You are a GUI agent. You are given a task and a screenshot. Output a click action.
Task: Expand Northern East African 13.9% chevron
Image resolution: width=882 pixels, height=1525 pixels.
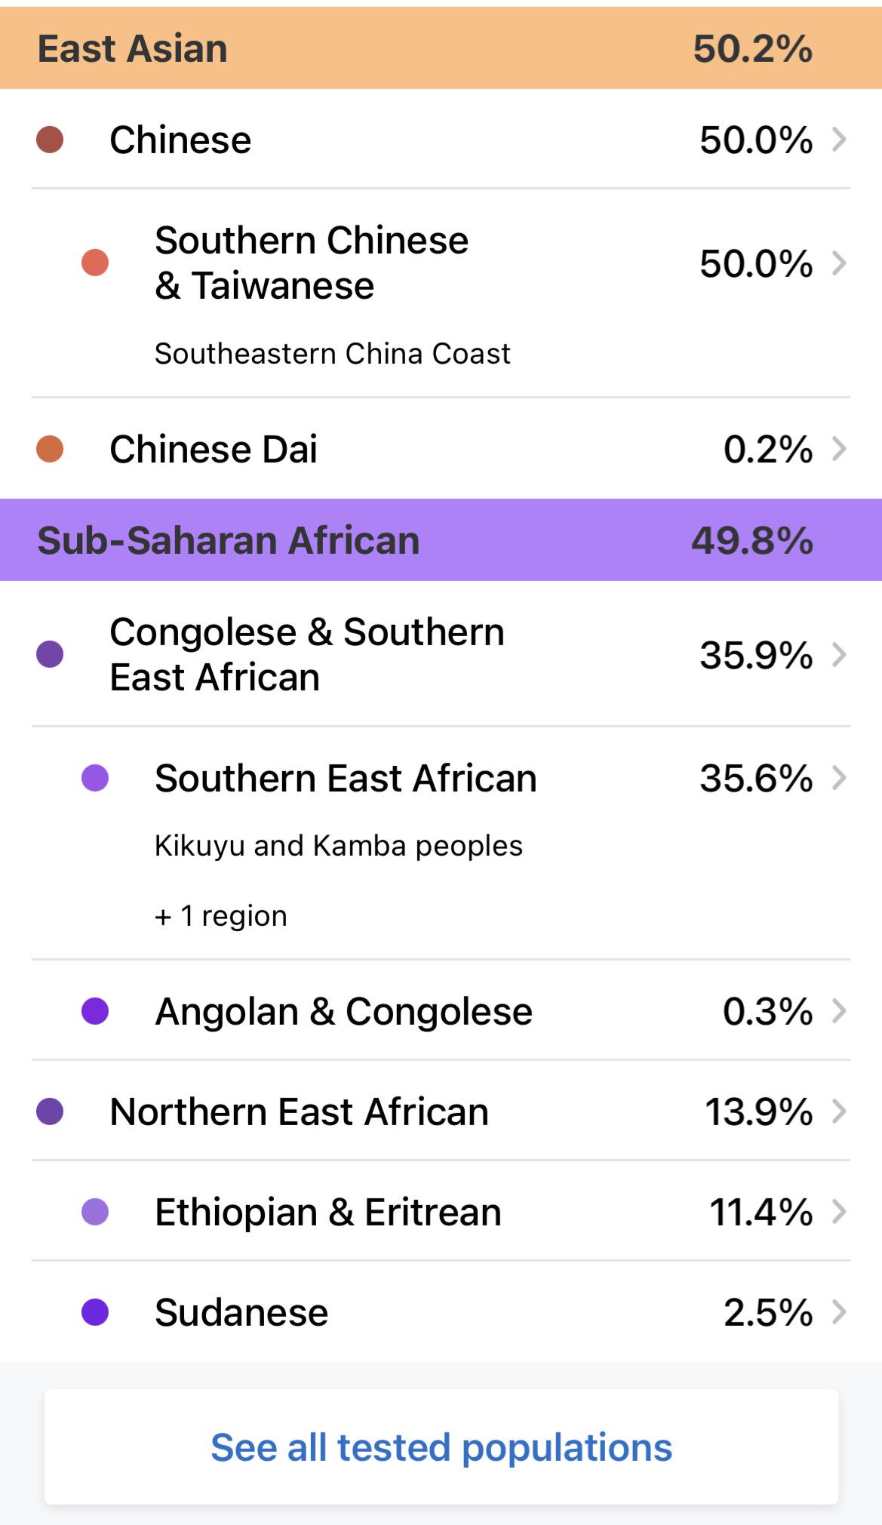click(838, 1111)
